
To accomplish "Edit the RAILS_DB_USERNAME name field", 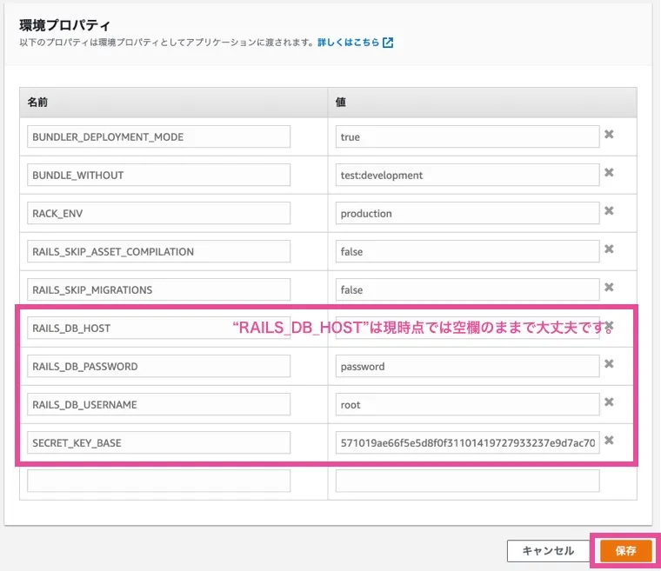I will click(158, 404).
